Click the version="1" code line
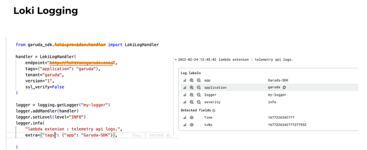The width and height of the screenshot is (367, 150). (40, 81)
